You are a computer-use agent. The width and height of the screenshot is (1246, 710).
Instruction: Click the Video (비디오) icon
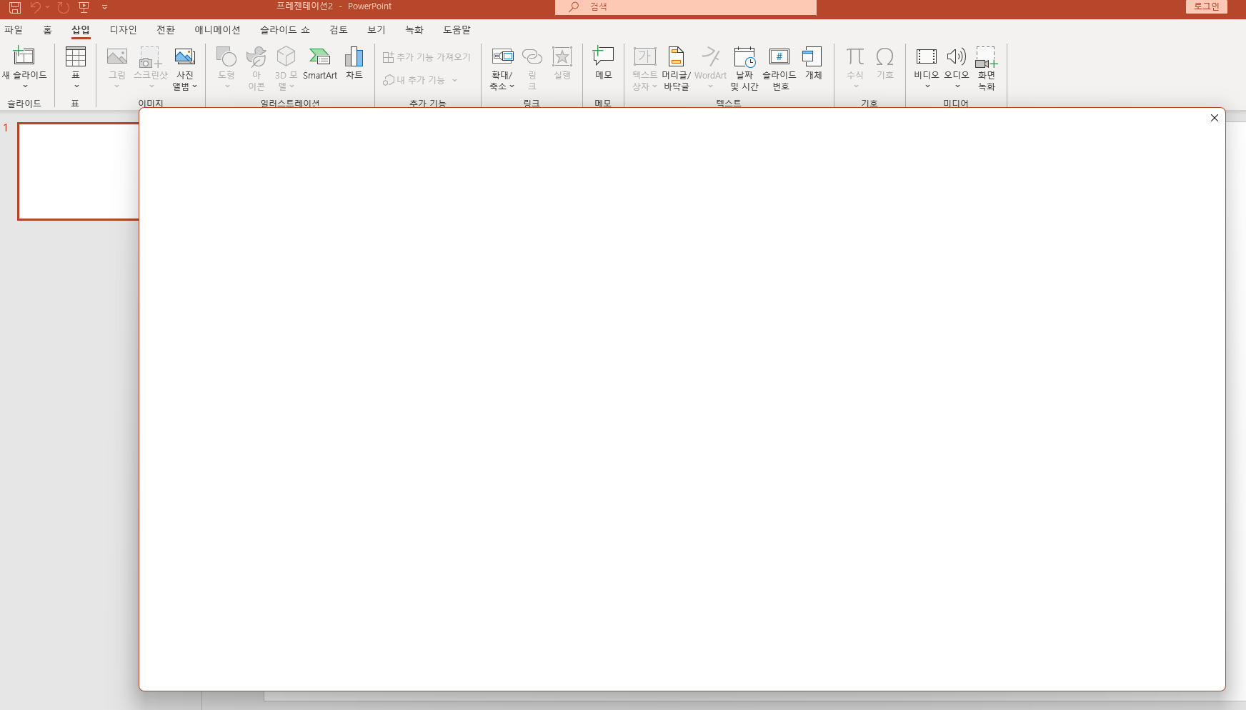pyautogui.click(x=927, y=56)
